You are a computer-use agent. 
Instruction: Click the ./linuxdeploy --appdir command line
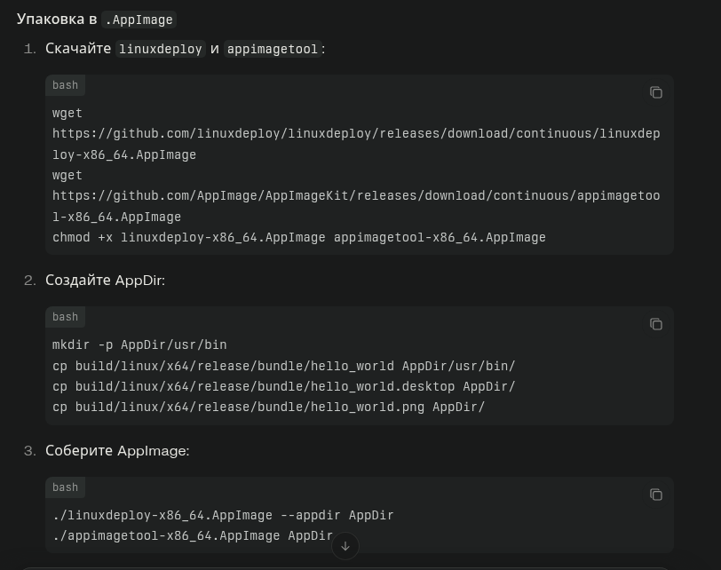click(x=223, y=516)
